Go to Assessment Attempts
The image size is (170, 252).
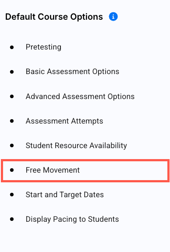(64, 121)
